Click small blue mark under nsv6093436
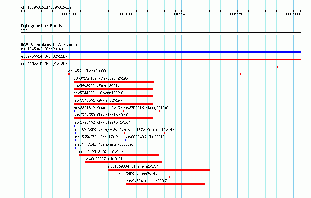This screenshot has width=311, height=198. click(125, 140)
